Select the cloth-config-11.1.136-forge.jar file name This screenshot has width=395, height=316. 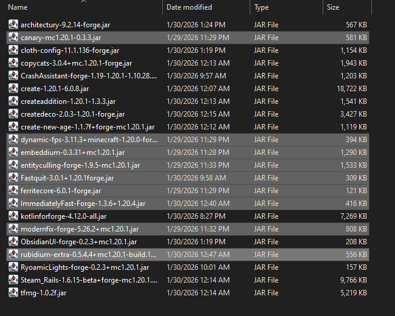70,50
